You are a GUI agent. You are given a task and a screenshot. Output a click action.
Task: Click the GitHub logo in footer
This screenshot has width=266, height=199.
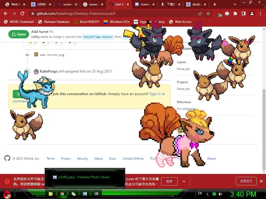(x=7, y=158)
